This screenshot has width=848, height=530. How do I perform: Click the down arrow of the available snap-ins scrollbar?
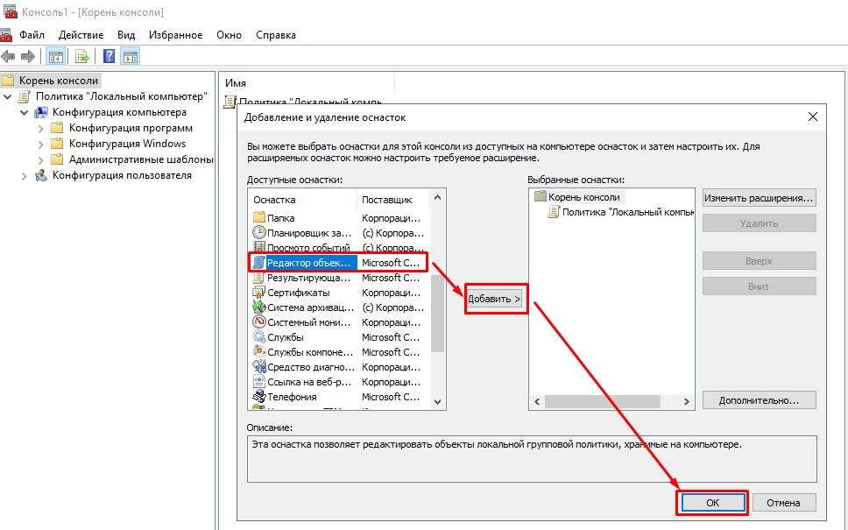pos(437,401)
